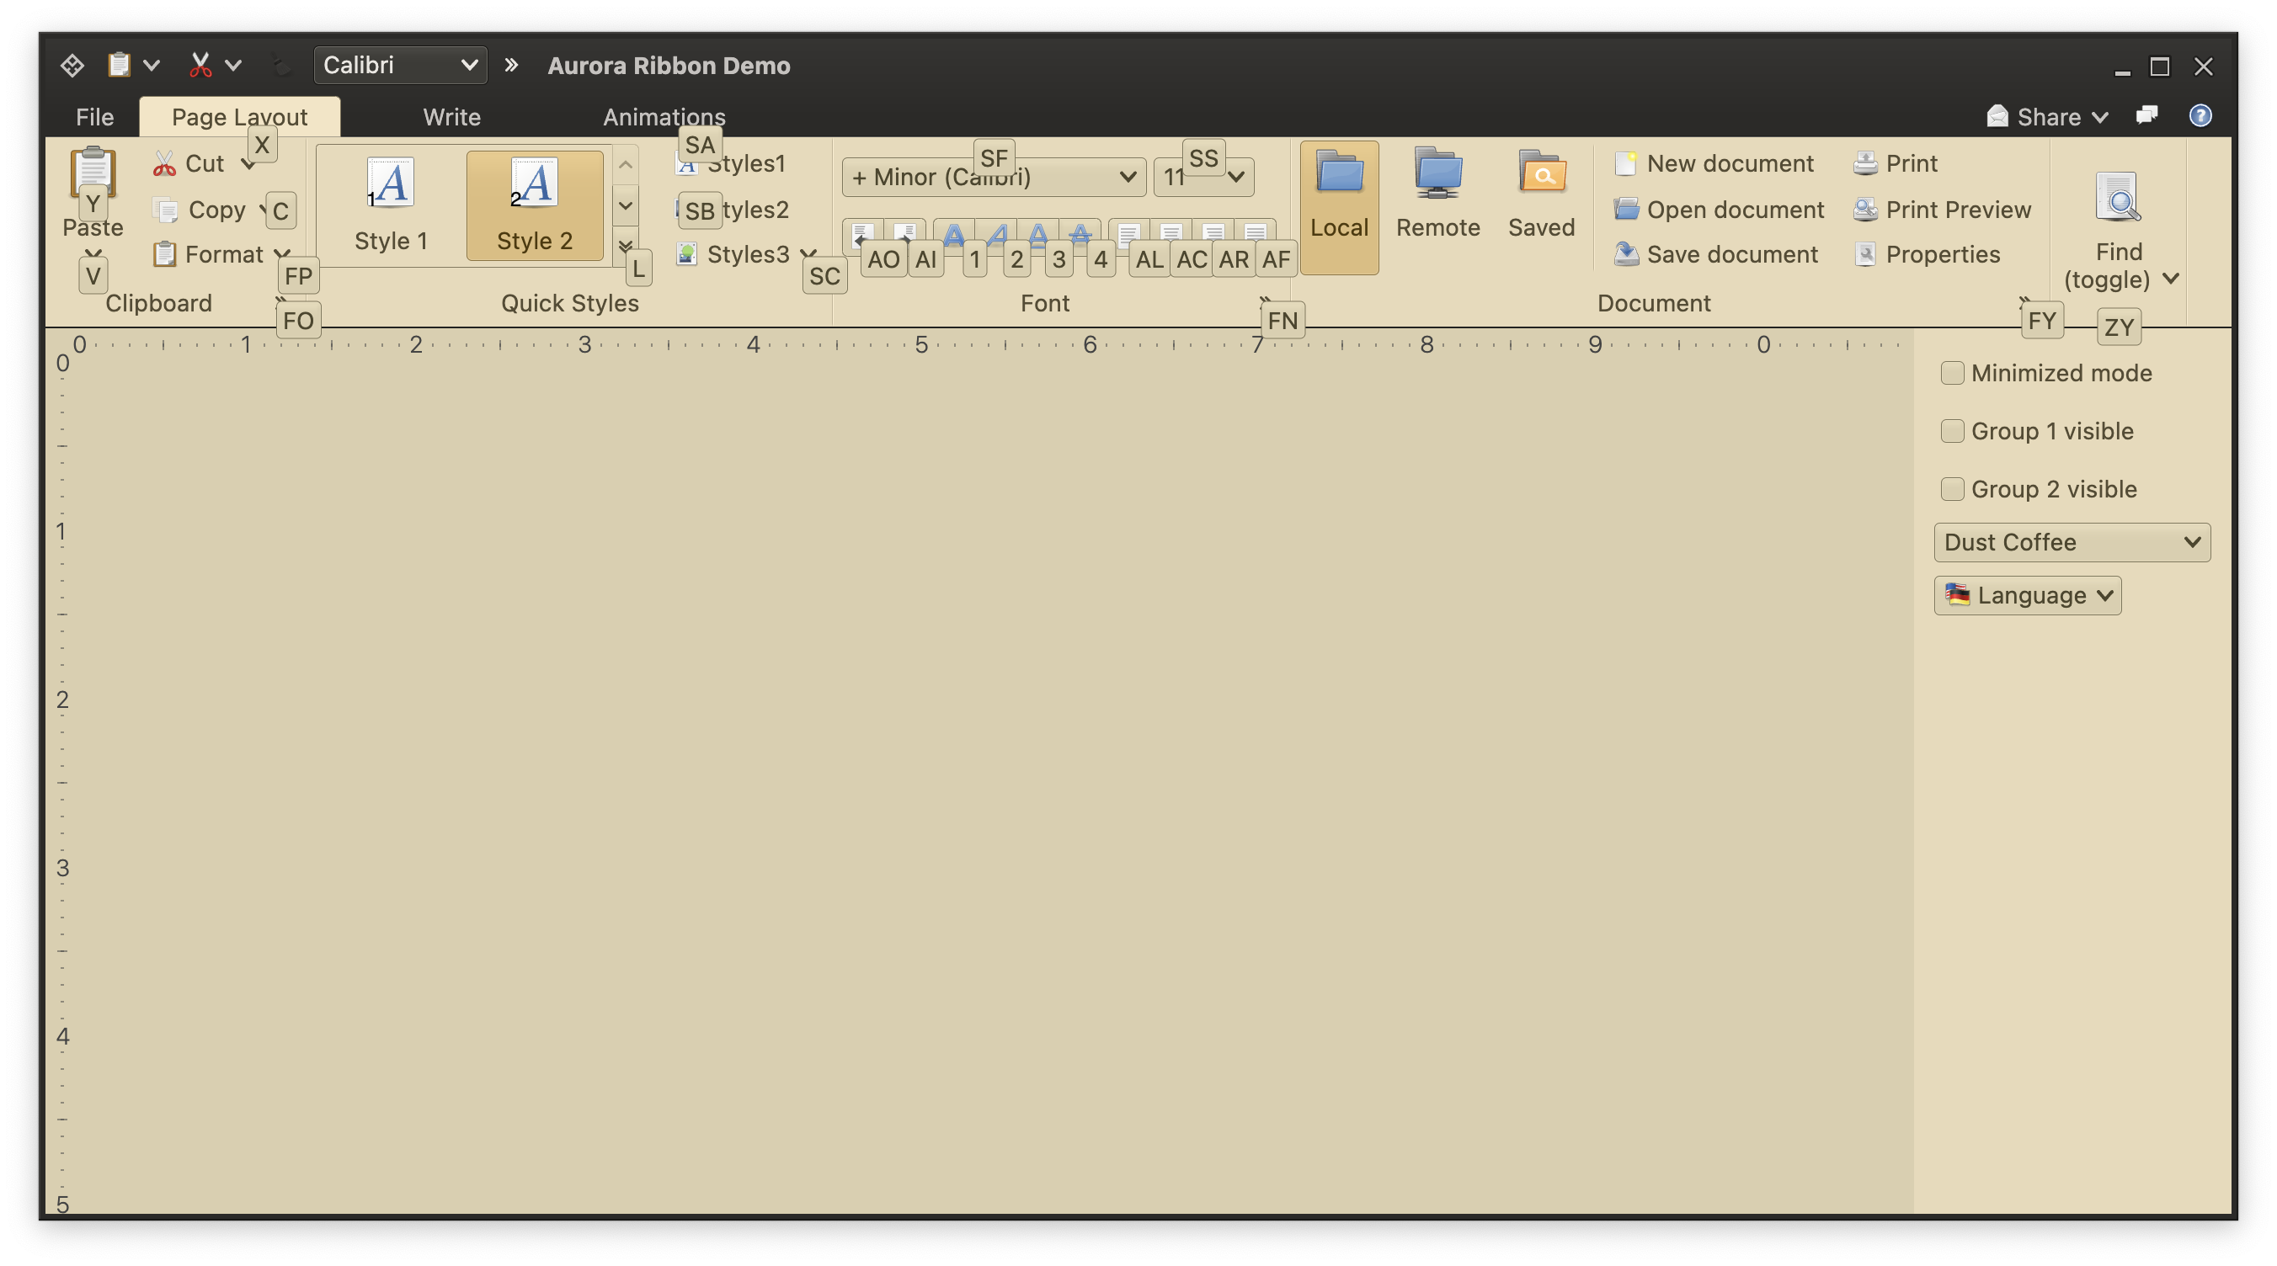The width and height of the screenshot is (2277, 1266).
Task: Click the Save document icon
Action: (1625, 254)
